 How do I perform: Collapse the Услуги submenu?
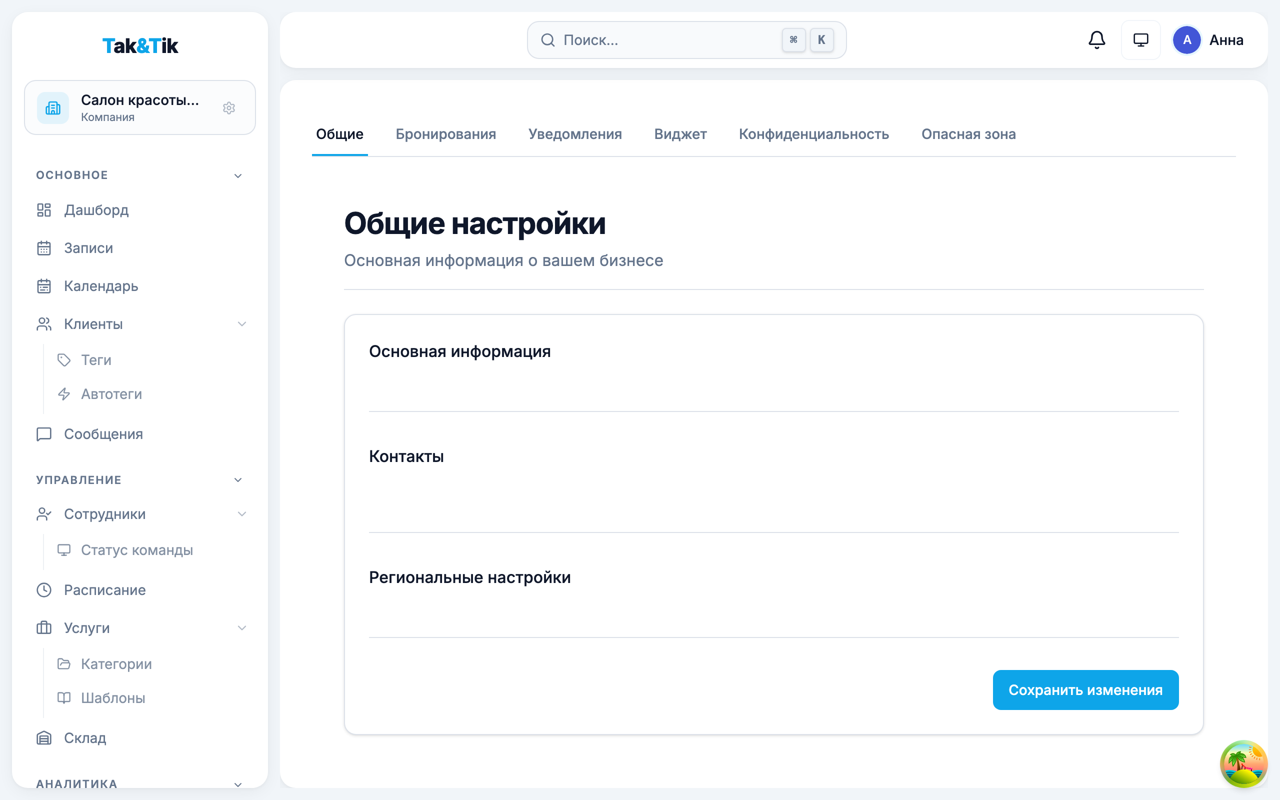pyautogui.click(x=243, y=628)
